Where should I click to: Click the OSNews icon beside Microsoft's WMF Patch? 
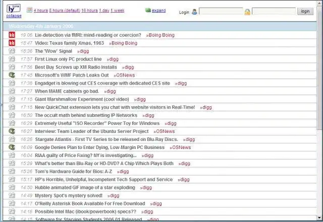click(12, 75)
